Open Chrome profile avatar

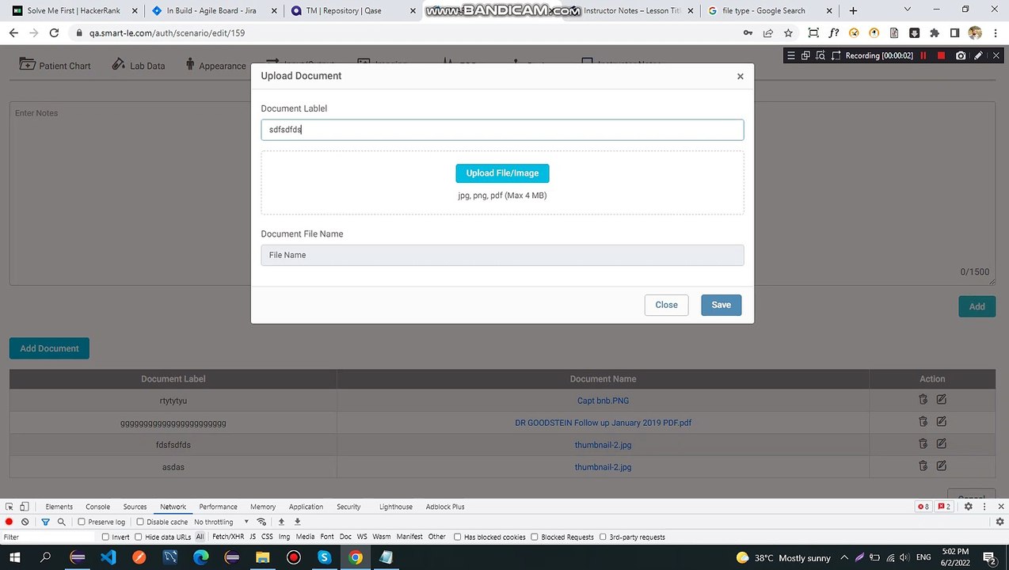click(975, 33)
